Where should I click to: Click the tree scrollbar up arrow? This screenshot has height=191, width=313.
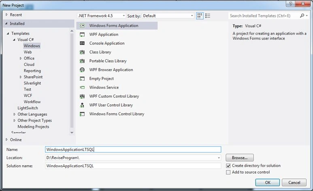(x=72, y=31)
